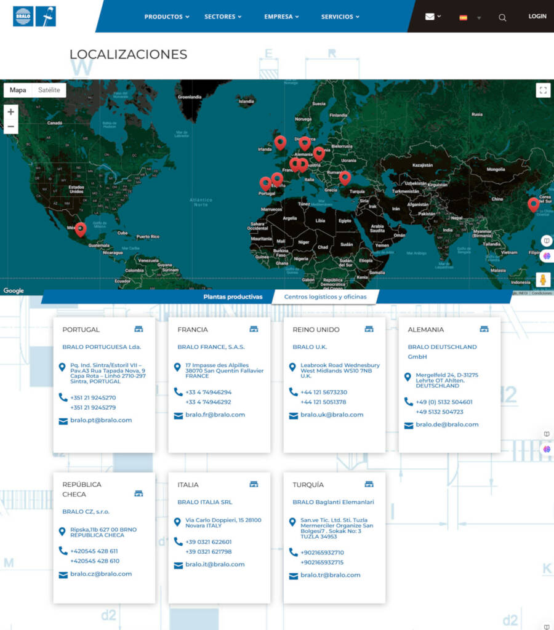This screenshot has width=554, height=630.
Task: Switch map to Mapa view
Action: coord(18,90)
